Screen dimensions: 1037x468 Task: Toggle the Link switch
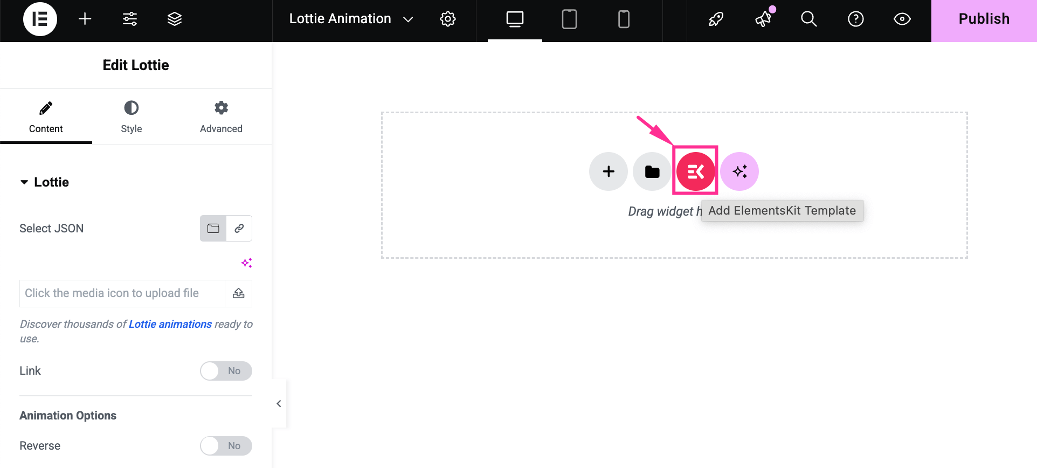point(226,371)
